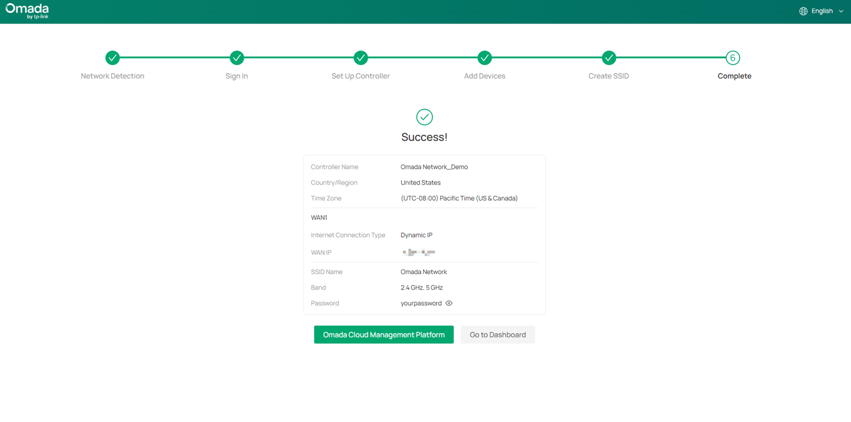Click the Network Detection step label
The width and height of the screenshot is (851, 422).
click(x=112, y=76)
